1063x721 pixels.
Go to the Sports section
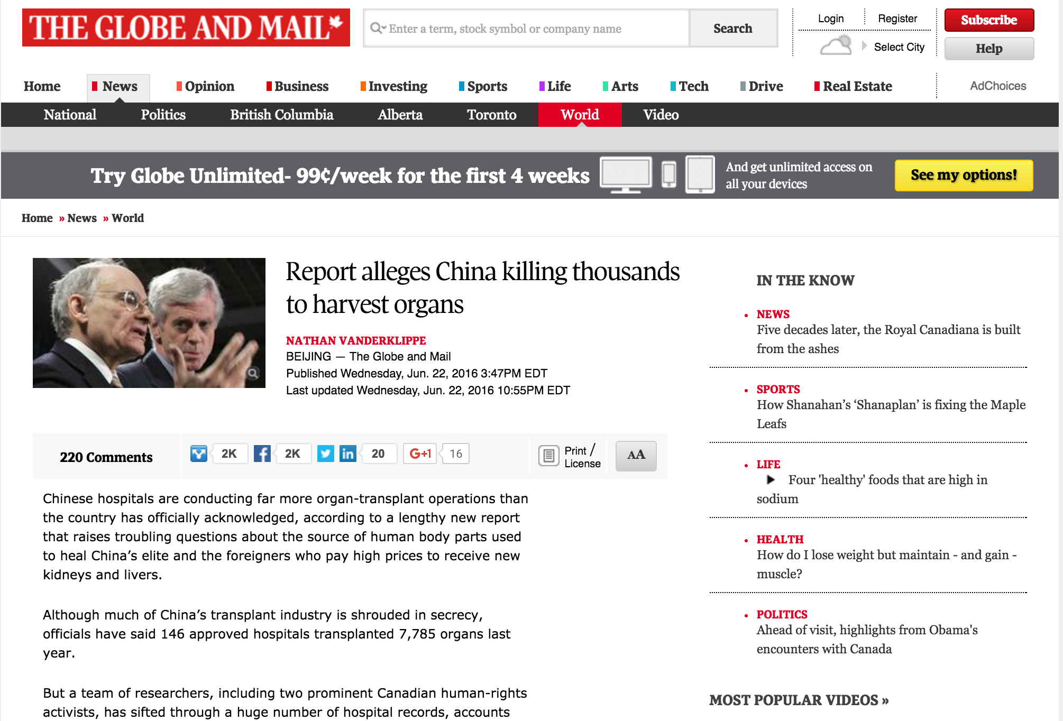[483, 86]
